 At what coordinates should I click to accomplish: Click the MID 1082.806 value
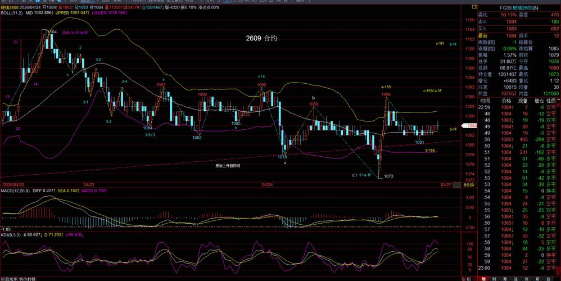pyautogui.click(x=40, y=13)
